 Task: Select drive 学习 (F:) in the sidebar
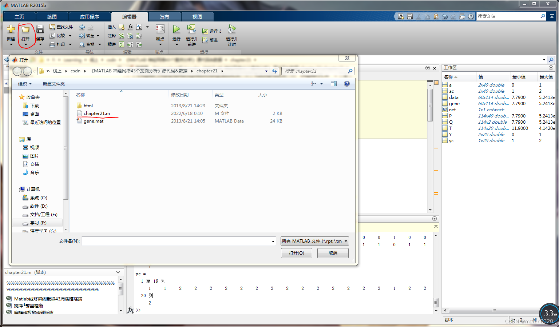coord(38,223)
